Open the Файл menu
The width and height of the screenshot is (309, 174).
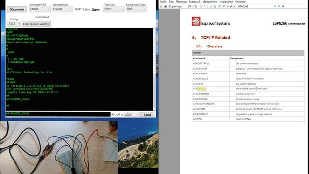click(x=163, y=2)
